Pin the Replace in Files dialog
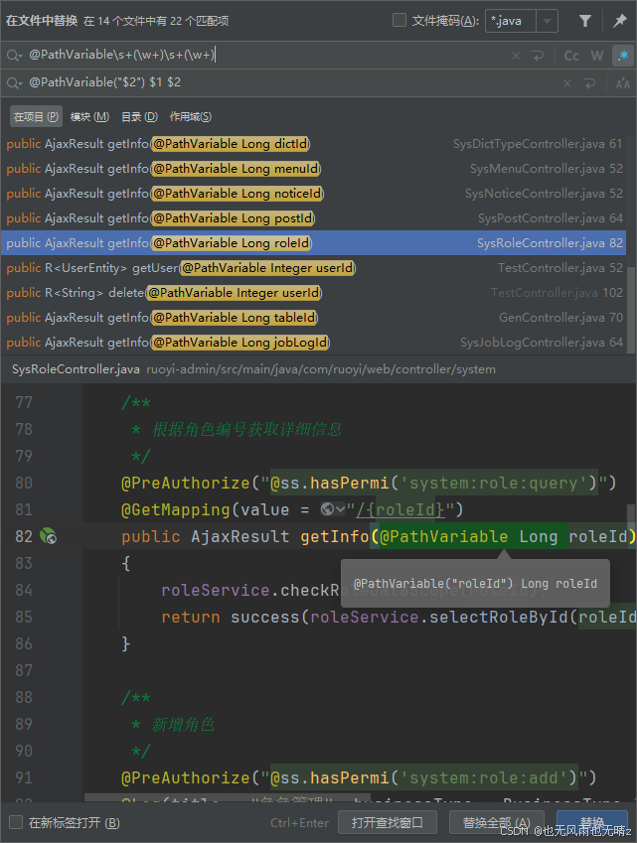Image resolution: width=637 pixels, height=843 pixels. pos(619,20)
